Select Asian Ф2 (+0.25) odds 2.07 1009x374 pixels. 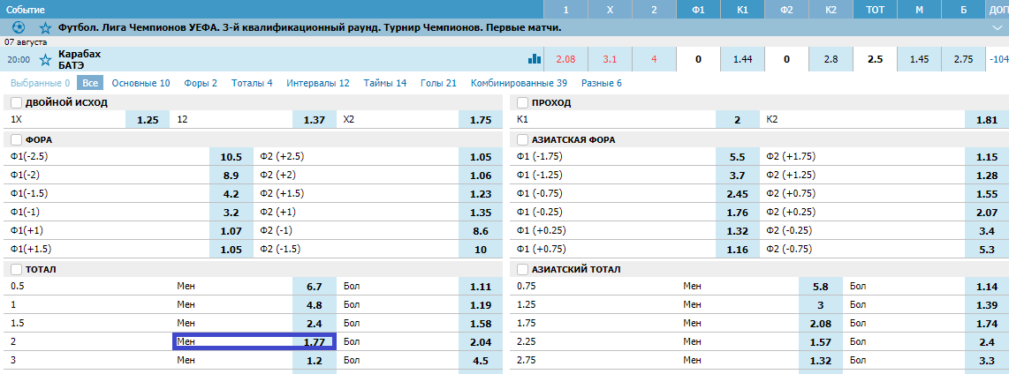pos(987,212)
